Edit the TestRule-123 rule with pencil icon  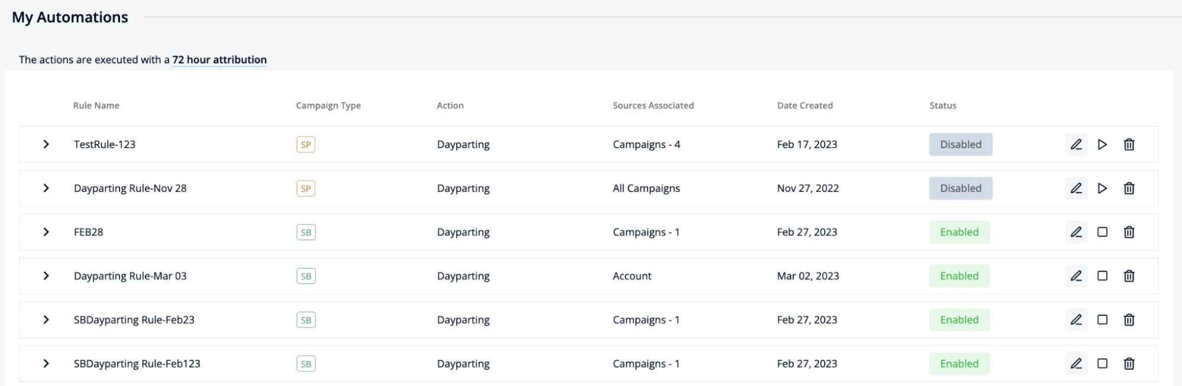1076,145
